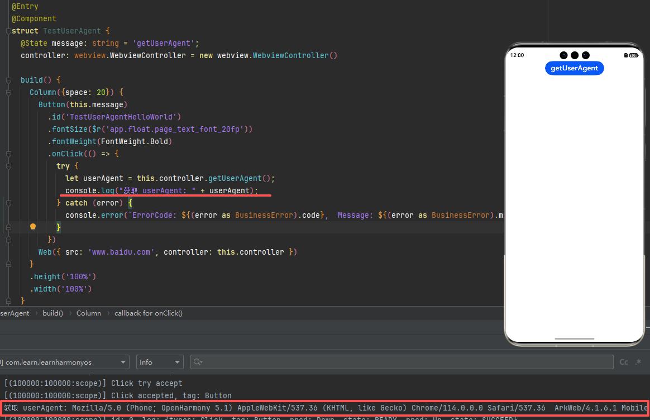
Task: Click the console.error code line
Action: [284, 215]
